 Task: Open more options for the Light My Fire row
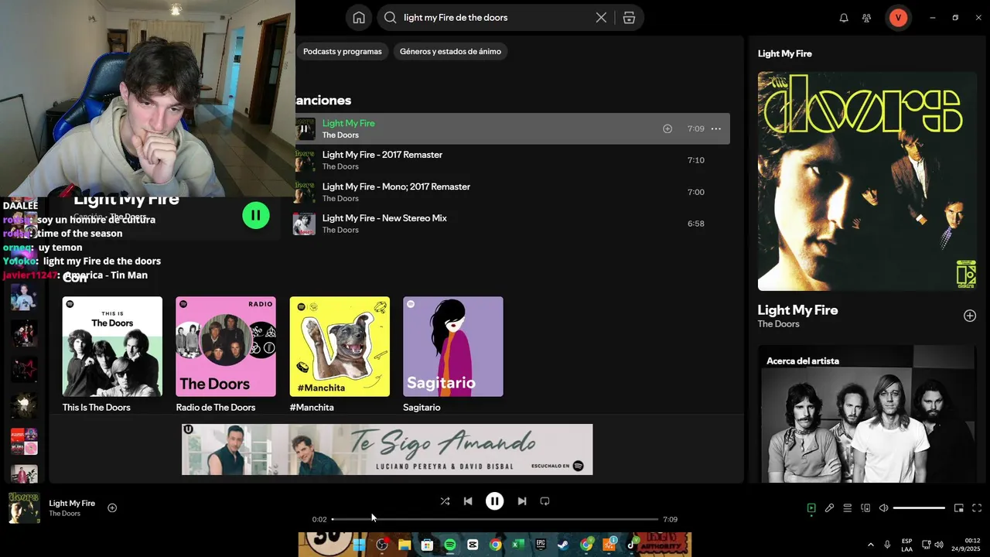716,128
